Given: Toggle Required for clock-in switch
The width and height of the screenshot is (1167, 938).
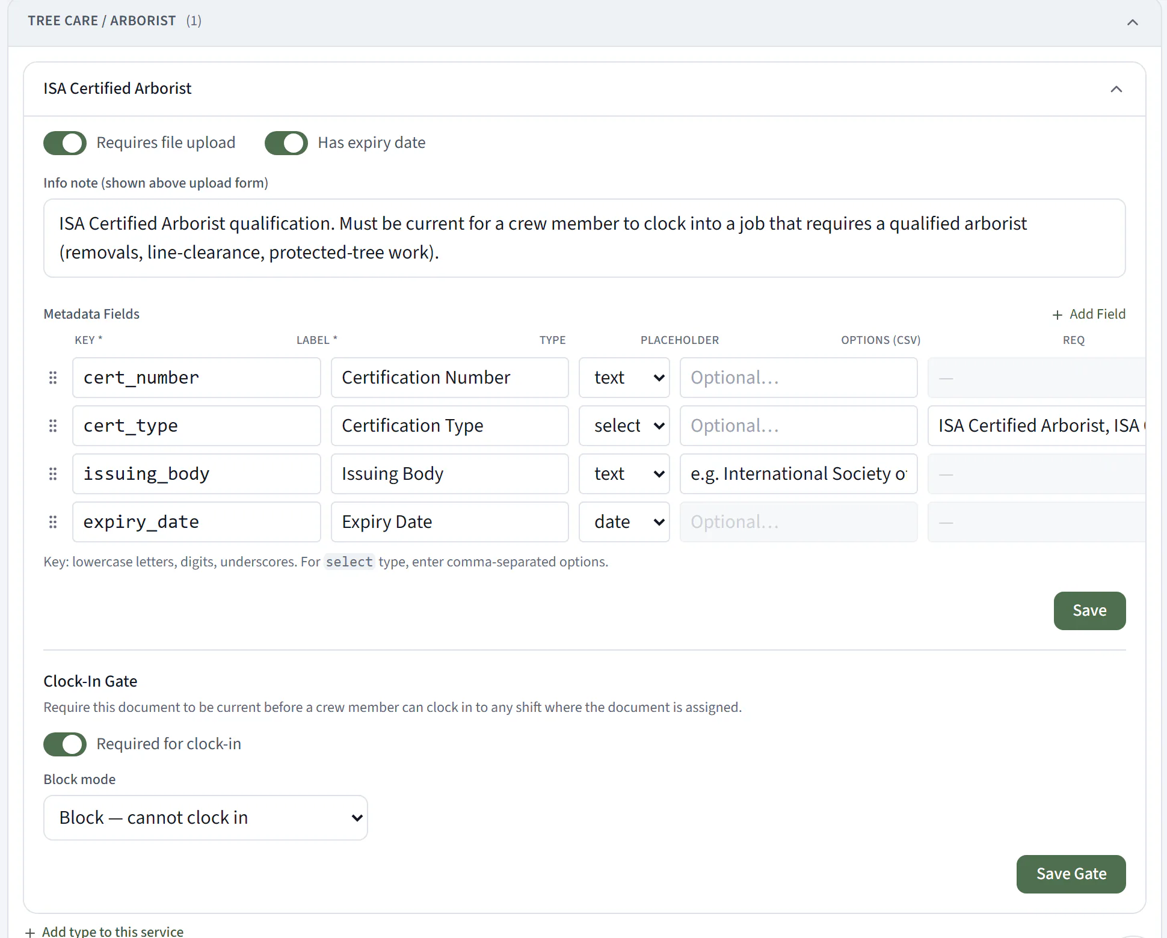Looking at the screenshot, I should pos(65,744).
